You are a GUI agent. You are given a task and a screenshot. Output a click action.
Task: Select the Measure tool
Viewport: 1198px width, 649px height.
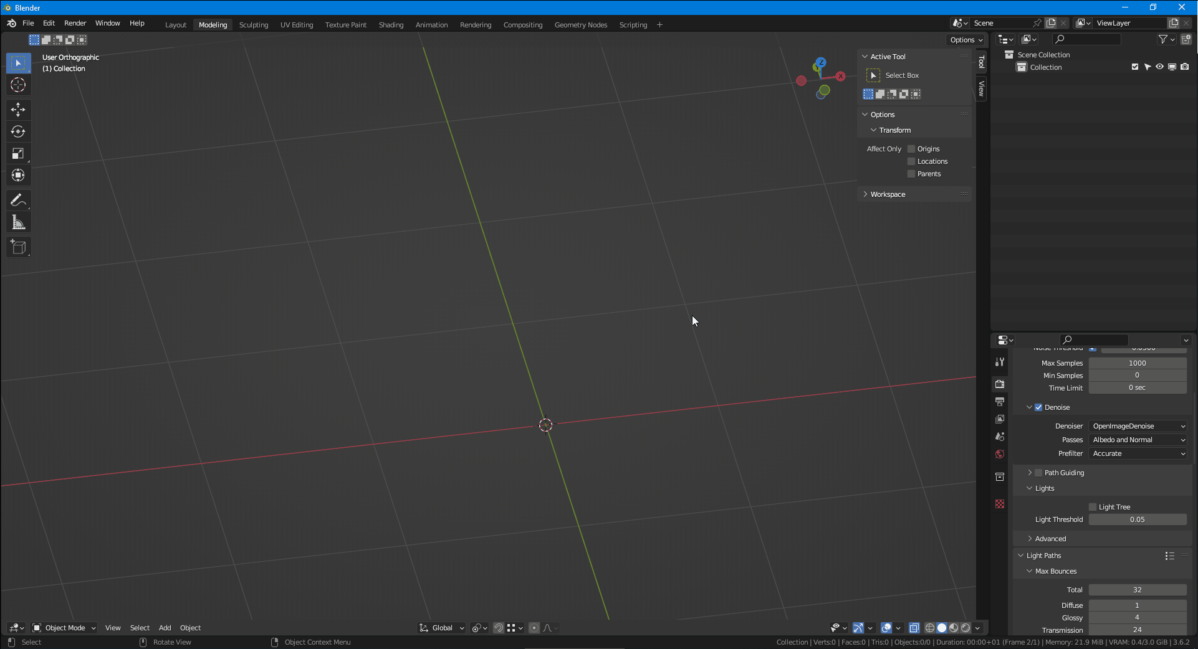[18, 222]
